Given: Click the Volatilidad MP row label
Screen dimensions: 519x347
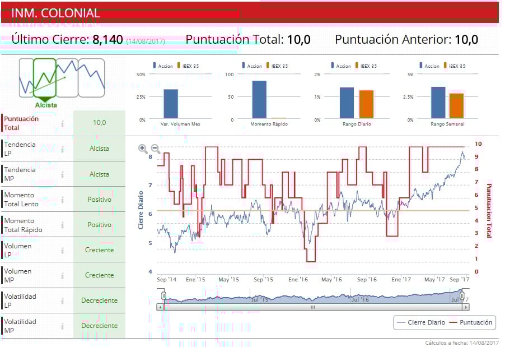Looking at the screenshot, I should tap(20, 326).
